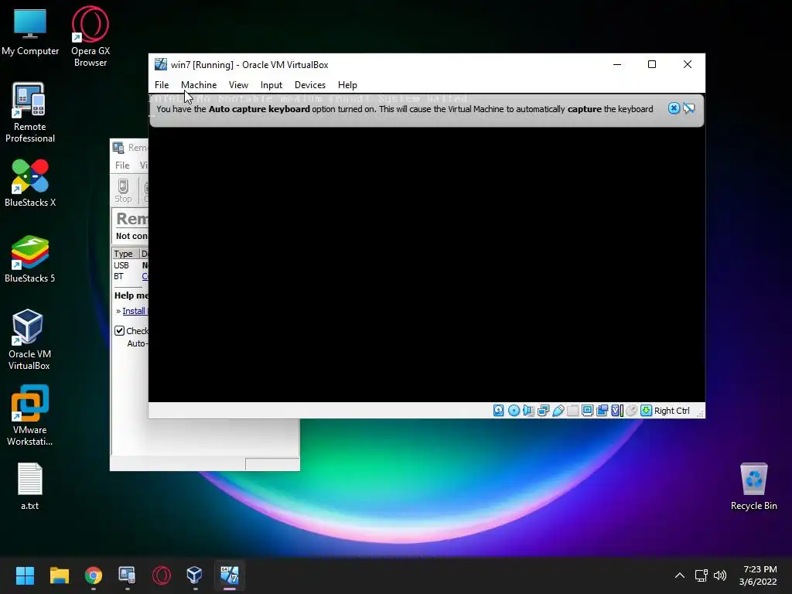This screenshot has width=792, height=594.
Task: Select the USB row in Remote window
Action: (x=130, y=265)
